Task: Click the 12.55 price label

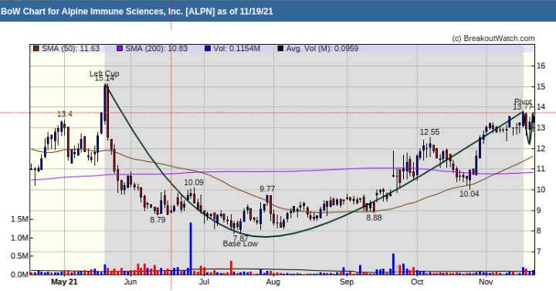Action: click(429, 132)
